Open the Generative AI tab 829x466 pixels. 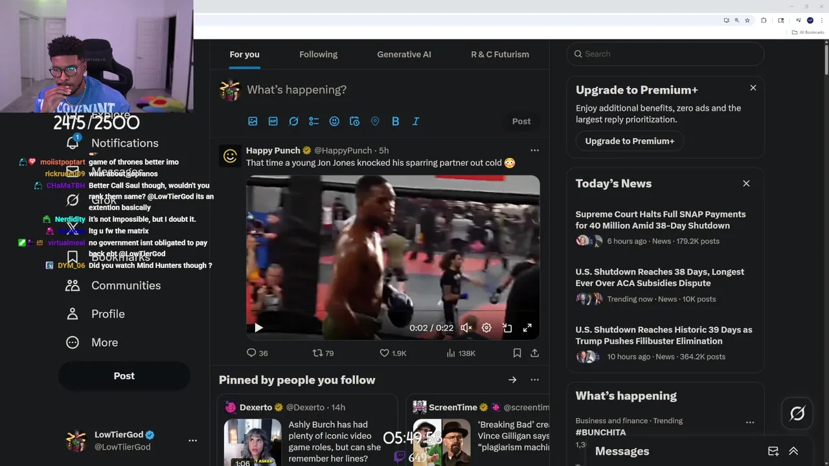404,54
